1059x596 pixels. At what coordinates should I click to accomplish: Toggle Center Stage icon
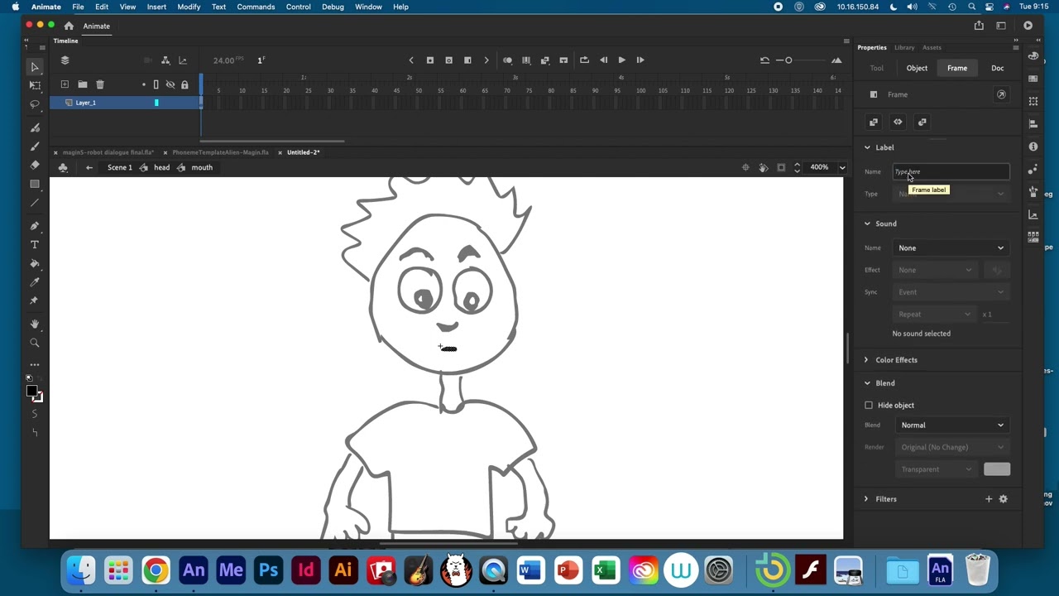(x=745, y=167)
